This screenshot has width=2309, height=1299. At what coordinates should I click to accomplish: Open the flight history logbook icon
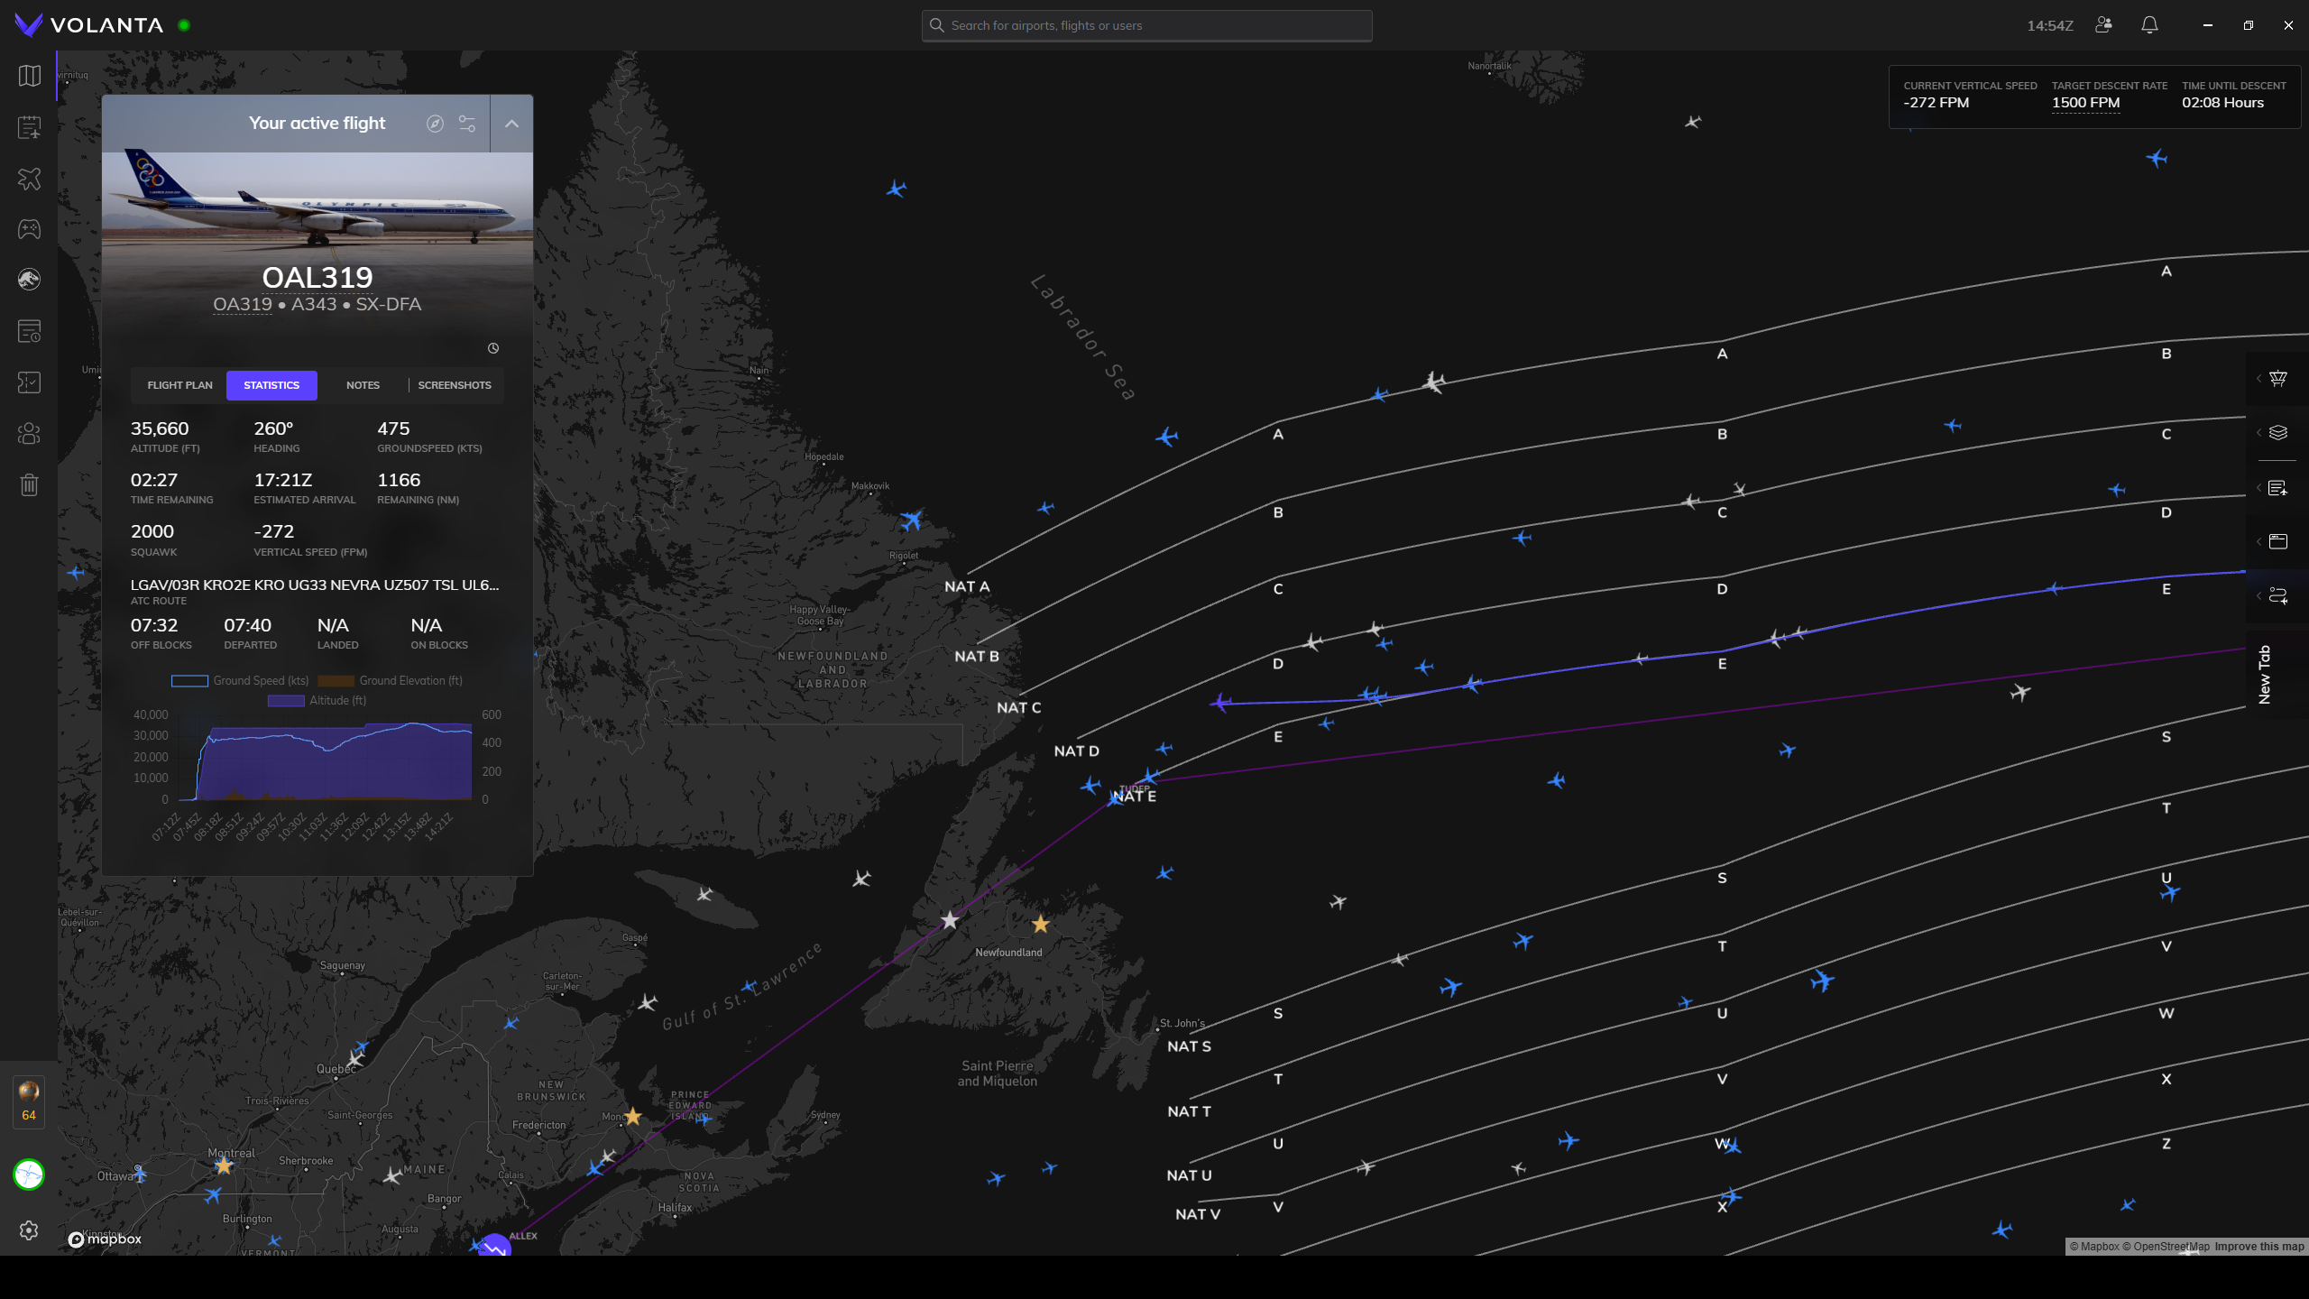pyautogui.click(x=30, y=332)
